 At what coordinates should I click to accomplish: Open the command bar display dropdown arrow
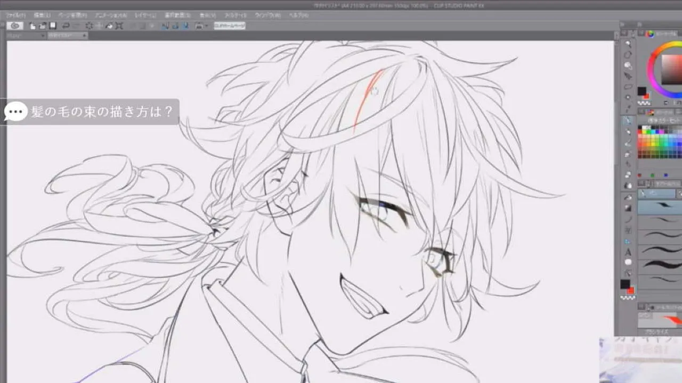(206, 26)
